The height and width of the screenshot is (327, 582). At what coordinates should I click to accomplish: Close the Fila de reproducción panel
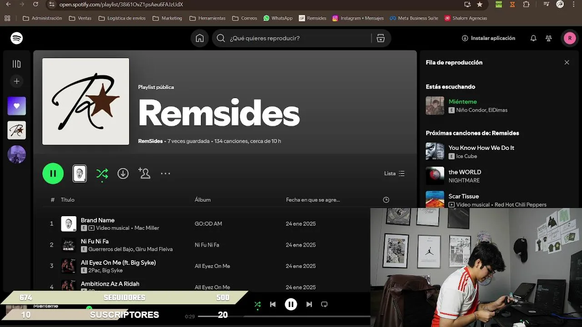pyautogui.click(x=567, y=63)
